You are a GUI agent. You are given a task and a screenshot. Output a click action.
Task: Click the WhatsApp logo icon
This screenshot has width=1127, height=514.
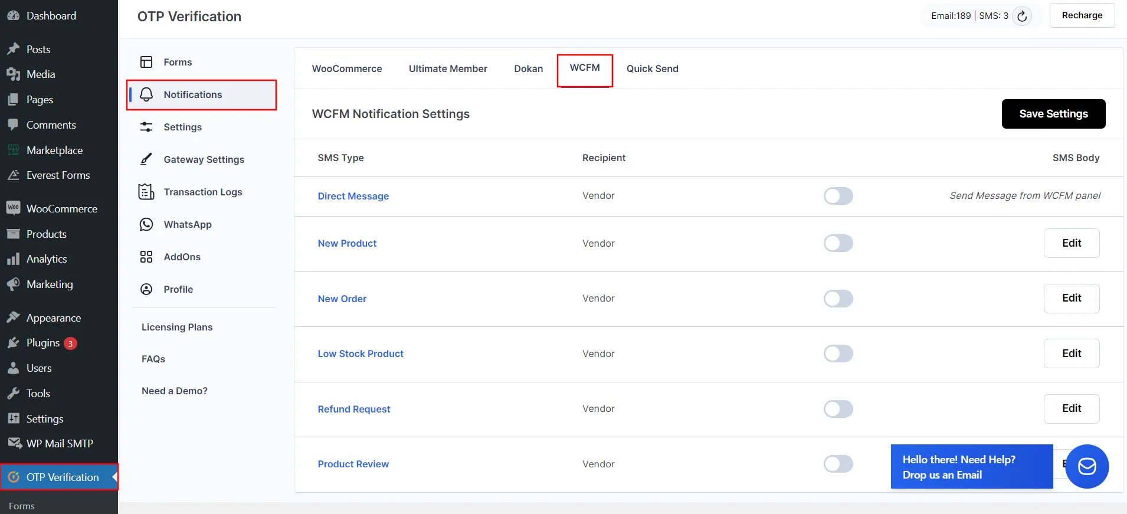[x=146, y=224]
